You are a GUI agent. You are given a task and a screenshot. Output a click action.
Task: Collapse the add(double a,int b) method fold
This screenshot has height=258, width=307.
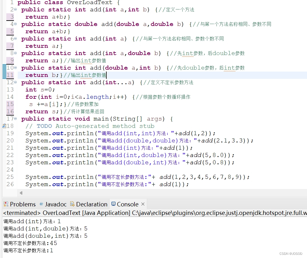click(16, 67)
